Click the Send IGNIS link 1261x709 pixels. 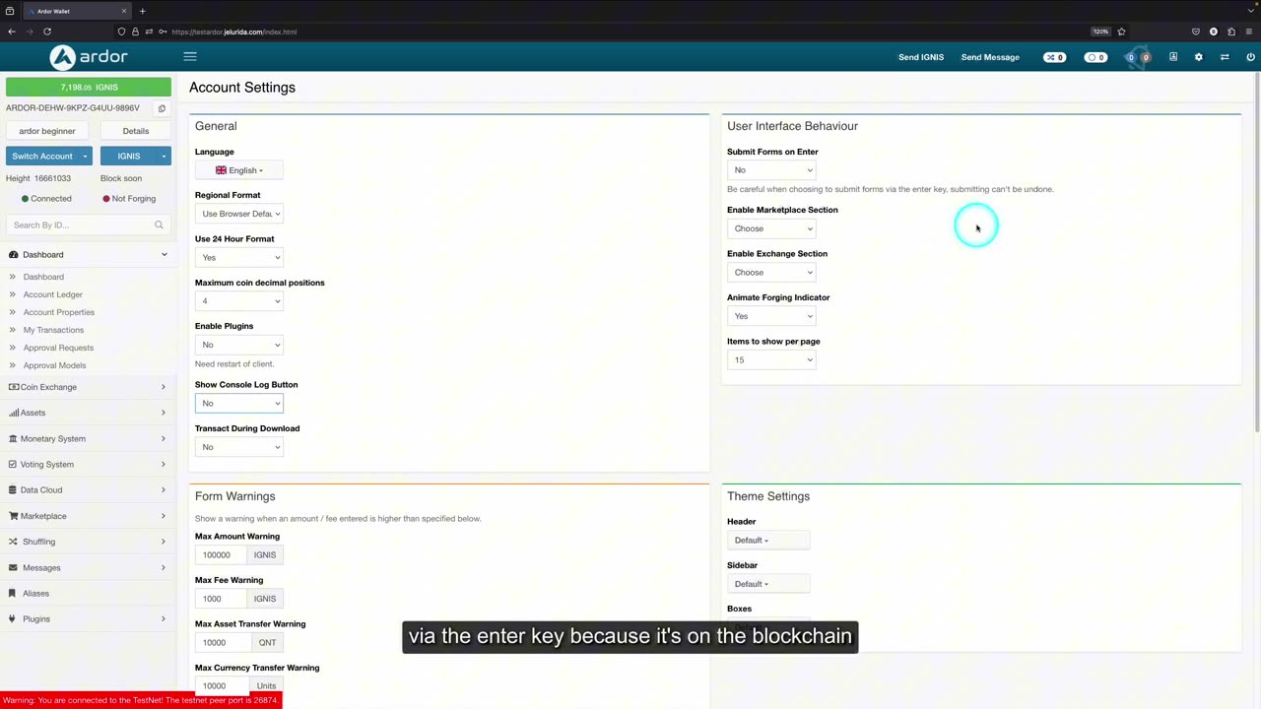[921, 57]
